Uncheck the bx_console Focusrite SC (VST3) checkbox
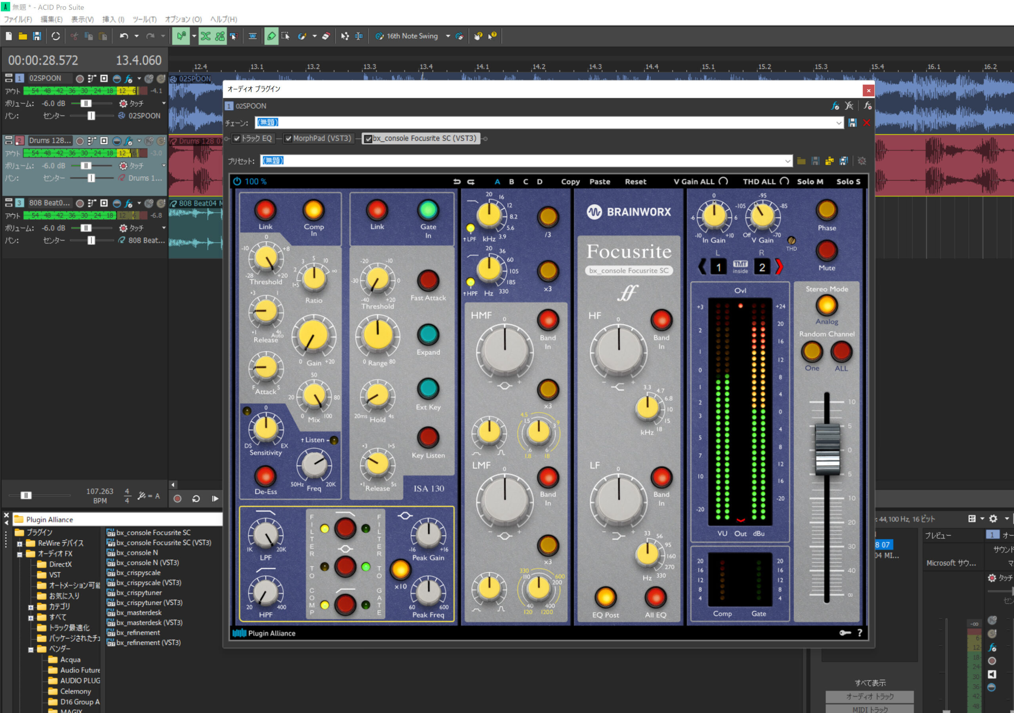This screenshot has height=713, width=1014. tap(368, 139)
